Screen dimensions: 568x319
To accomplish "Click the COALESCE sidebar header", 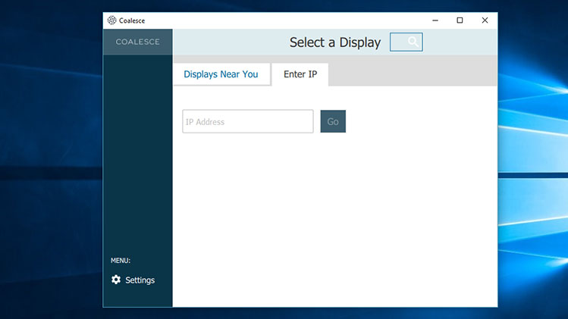I will [x=138, y=42].
